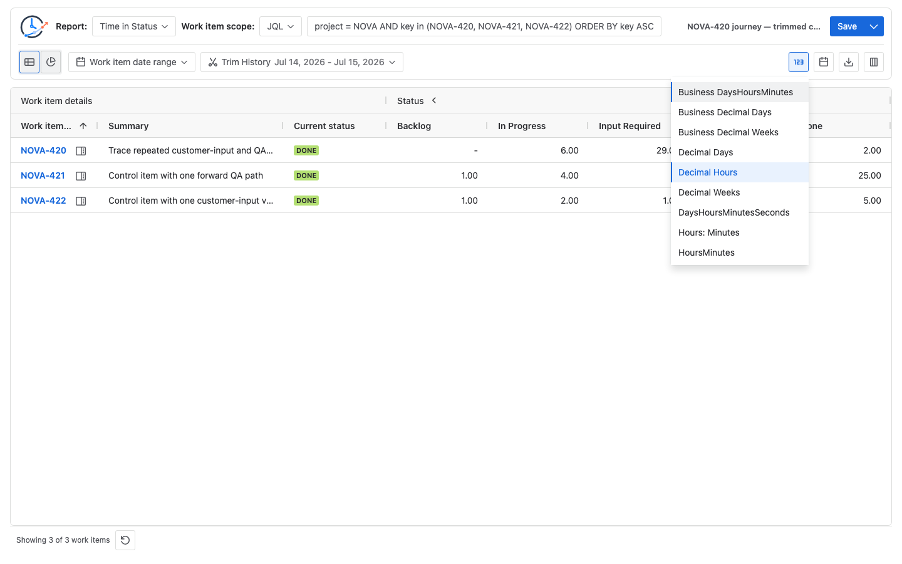Click the last column value 5.00
Screen dimensions: 902x564
tap(872, 201)
